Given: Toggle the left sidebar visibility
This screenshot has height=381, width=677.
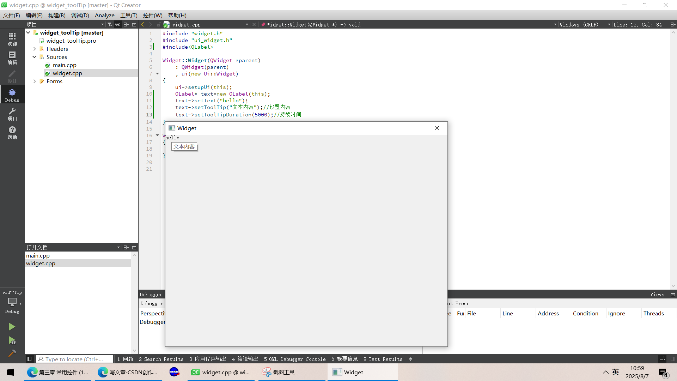Looking at the screenshot, I should click(x=30, y=359).
